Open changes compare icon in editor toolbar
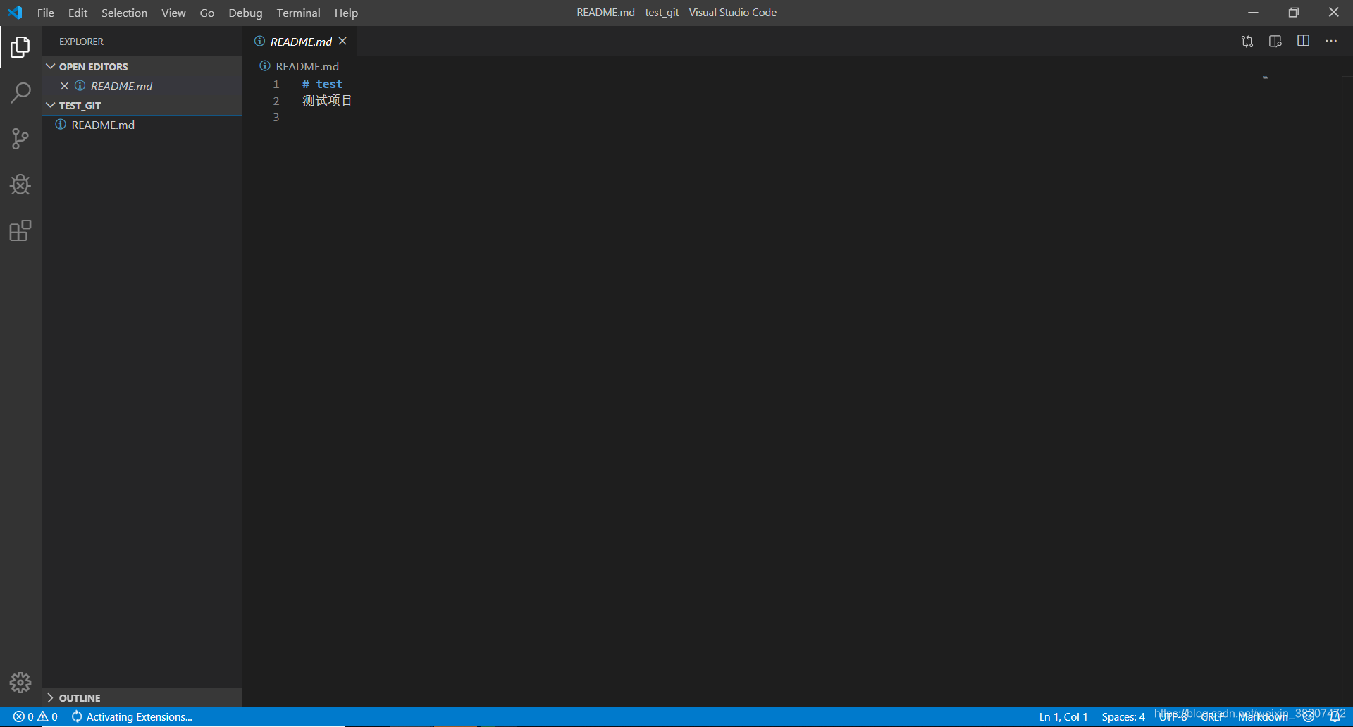This screenshot has width=1353, height=727. tap(1247, 42)
